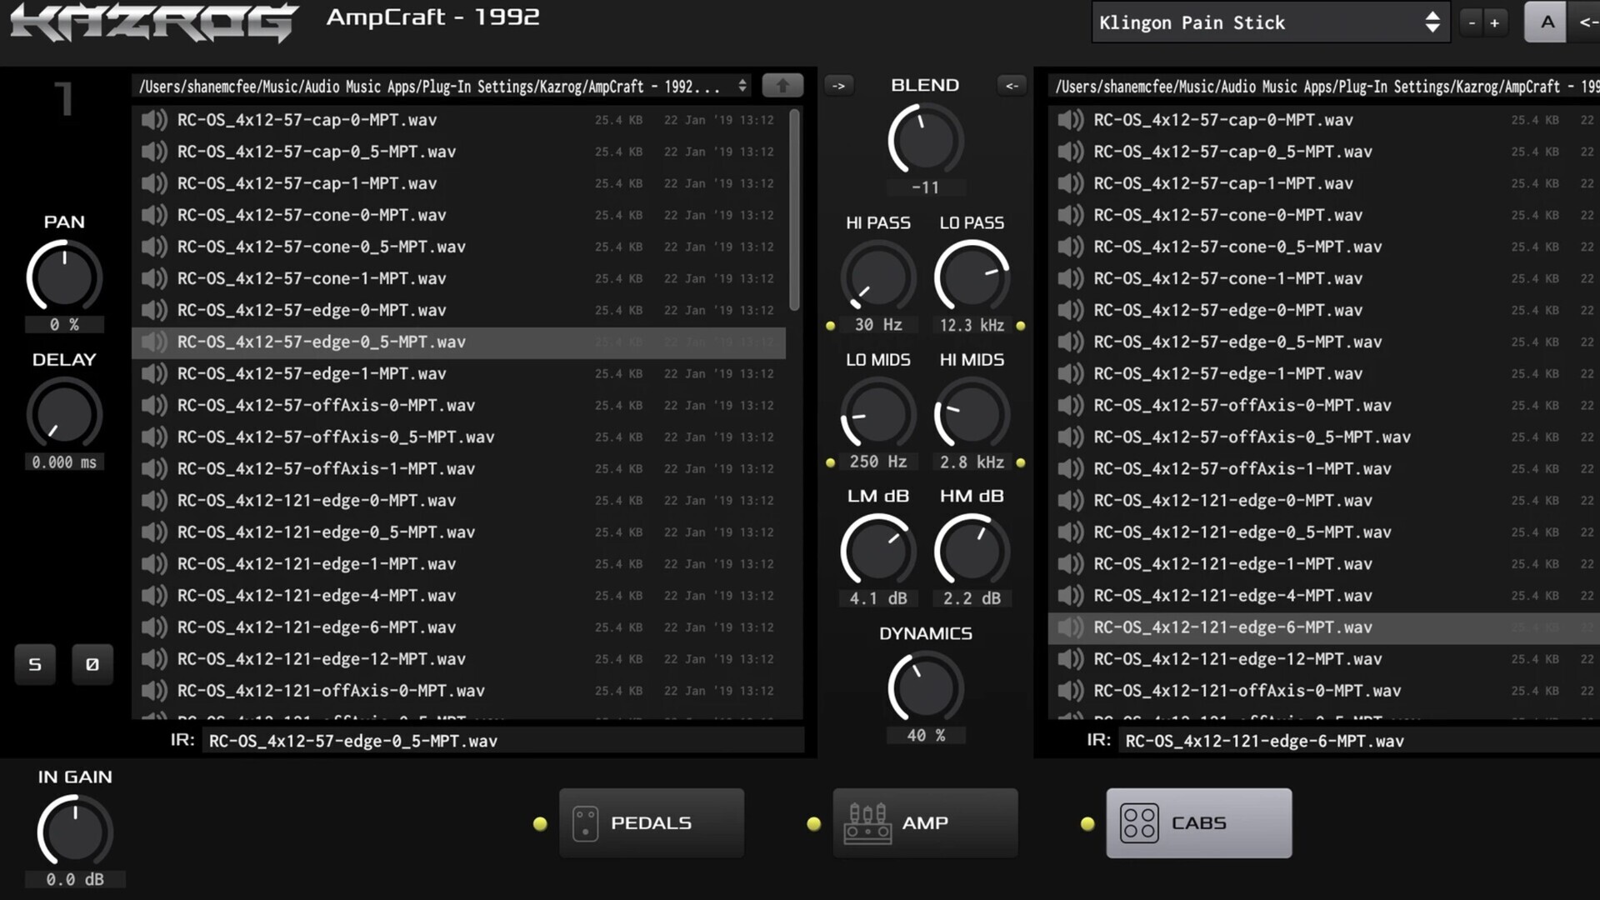Expand the left IR folder path dropdown

click(x=742, y=86)
